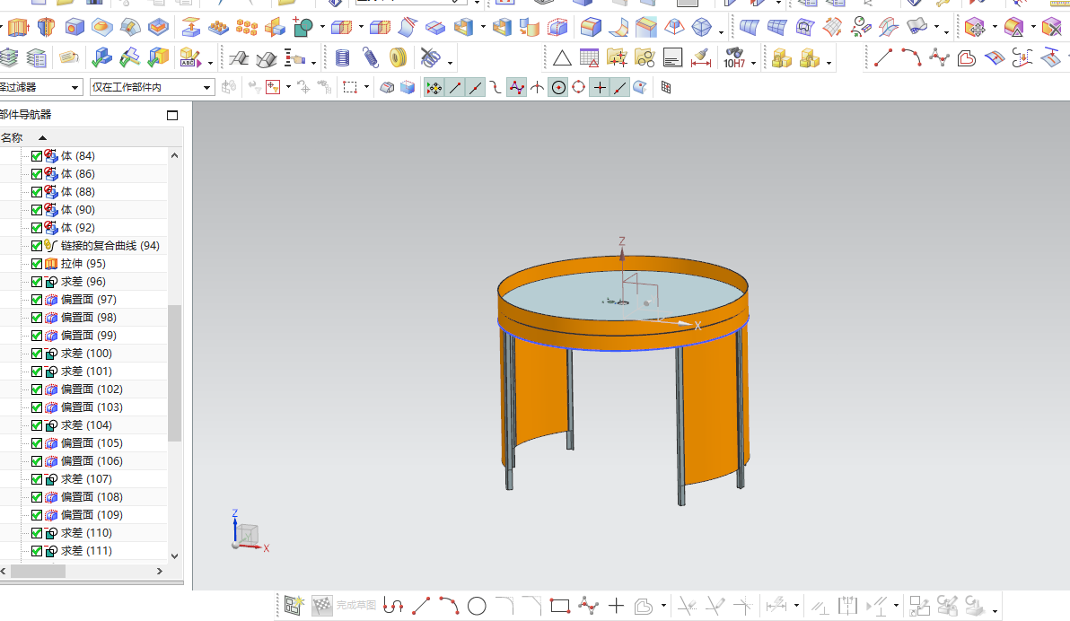Open the 仅在工作部件内 selection scope dropdown

153,87
